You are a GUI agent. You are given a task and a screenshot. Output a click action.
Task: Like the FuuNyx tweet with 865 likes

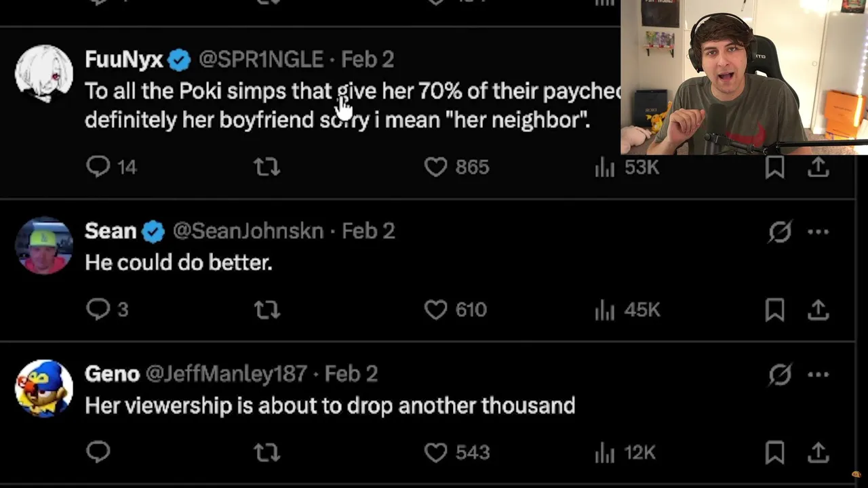[x=436, y=167]
